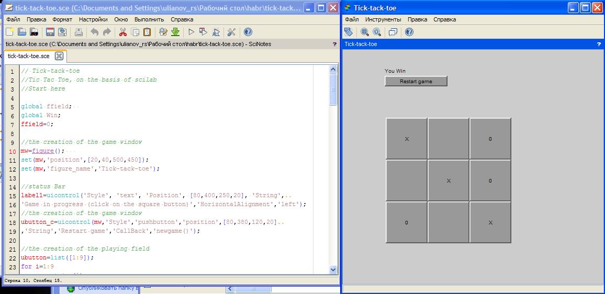This screenshot has height=294, width=605.
Task: Open the Окно menu in SciNotes
Action: (121, 19)
